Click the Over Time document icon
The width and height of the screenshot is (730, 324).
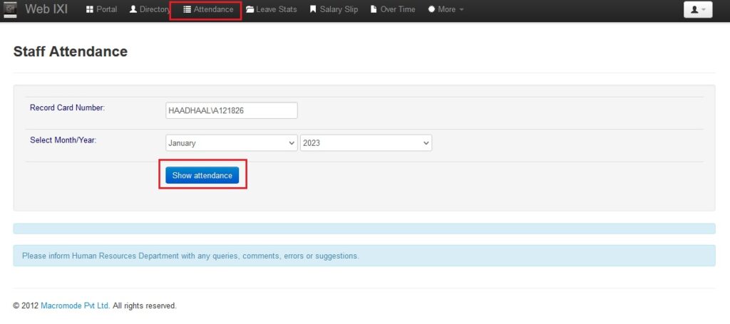click(374, 10)
